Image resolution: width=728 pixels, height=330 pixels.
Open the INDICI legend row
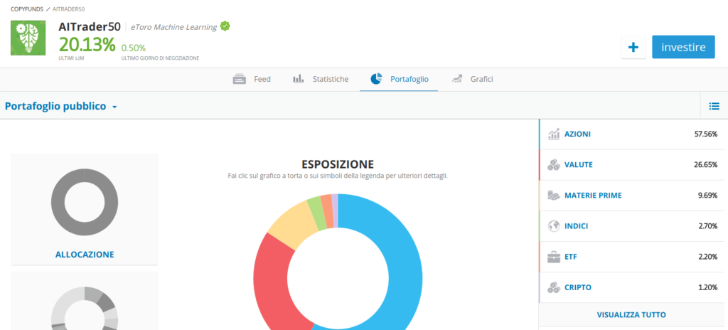coord(631,226)
